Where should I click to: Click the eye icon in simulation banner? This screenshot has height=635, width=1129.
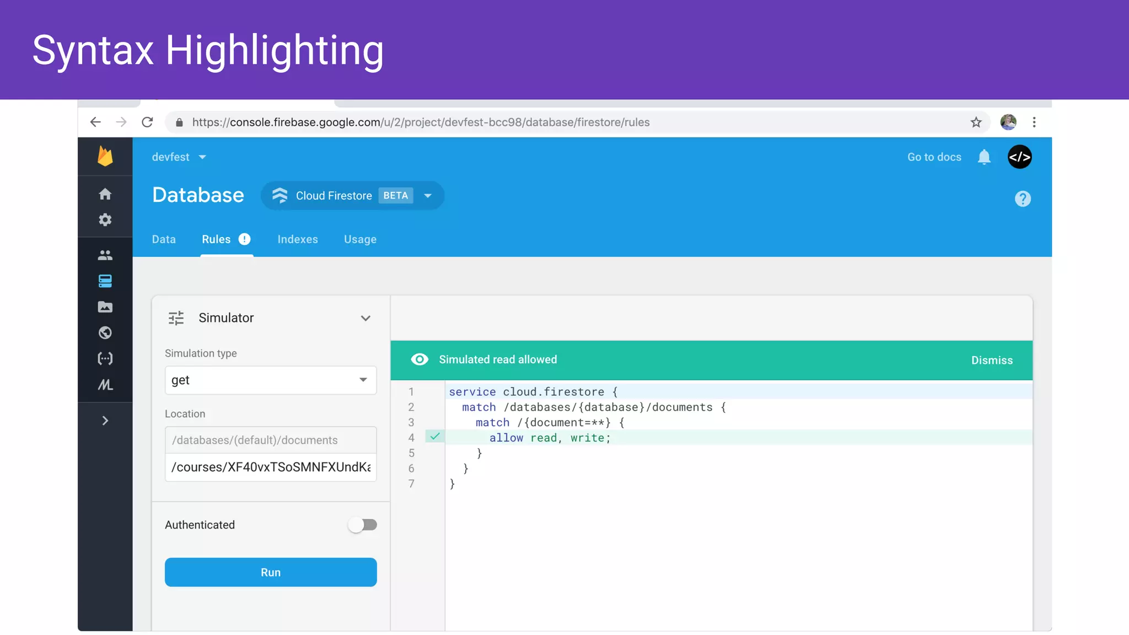click(x=420, y=359)
